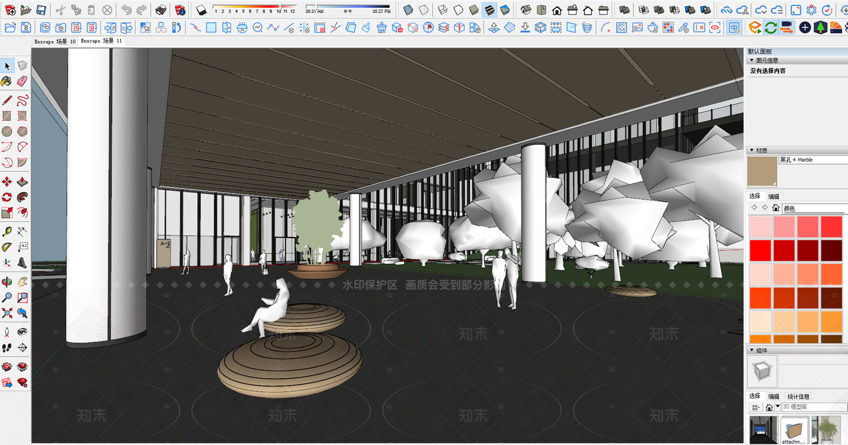Click current material preview swatch

(762, 171)
